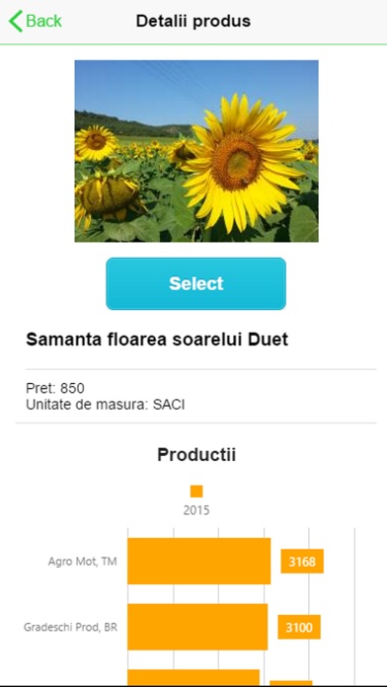Tap the green back chevron icon

coord(16,21)
